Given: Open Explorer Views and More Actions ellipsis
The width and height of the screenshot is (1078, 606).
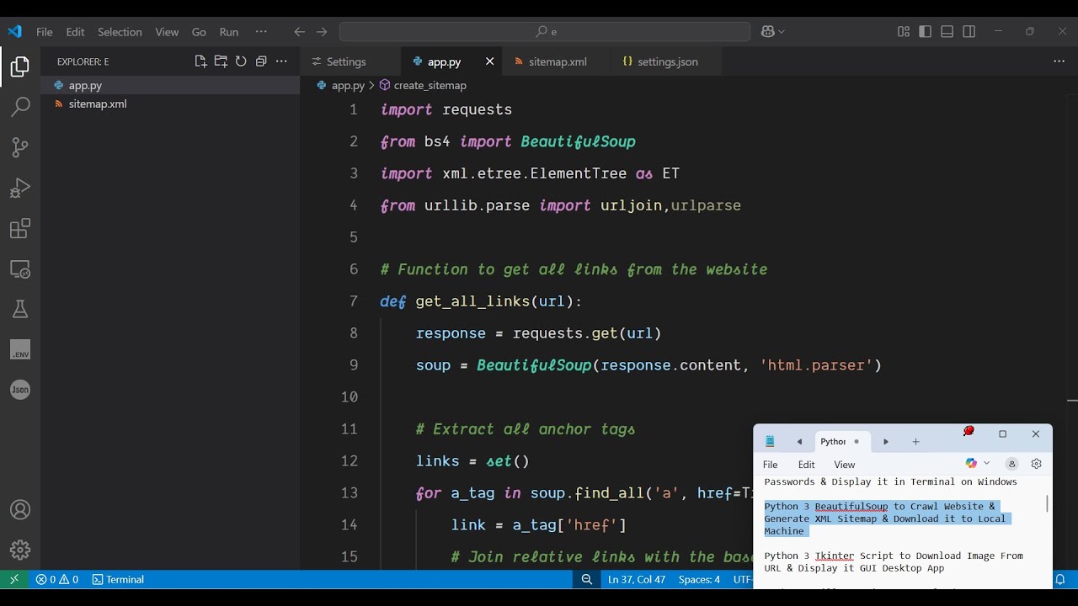Looking at the screenshot, I should point(281,61).
